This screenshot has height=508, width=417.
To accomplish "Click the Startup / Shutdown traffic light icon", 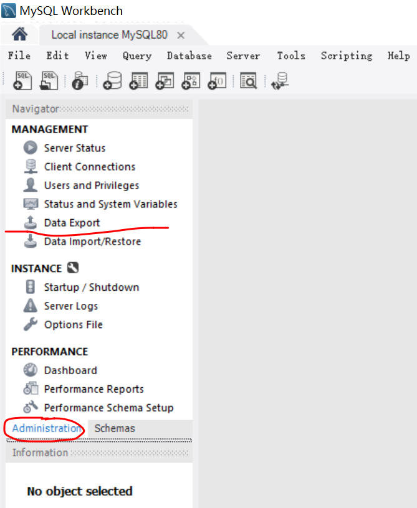I will pos(30,287).
